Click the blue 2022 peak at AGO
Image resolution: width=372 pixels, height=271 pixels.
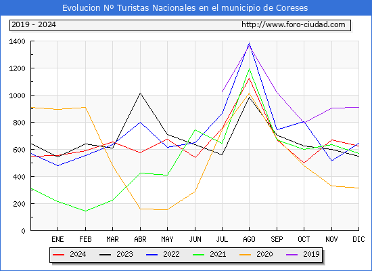[249, 43]
